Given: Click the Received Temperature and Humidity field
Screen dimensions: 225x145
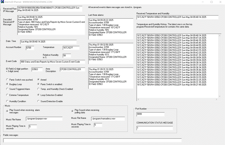Looking at the screenshot, I should click(177, 17).
